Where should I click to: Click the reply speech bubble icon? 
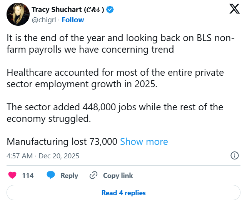[x=51, y=175]
